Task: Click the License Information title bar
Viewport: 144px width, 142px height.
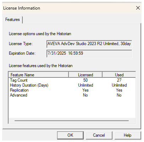Action: click(68, 8)
